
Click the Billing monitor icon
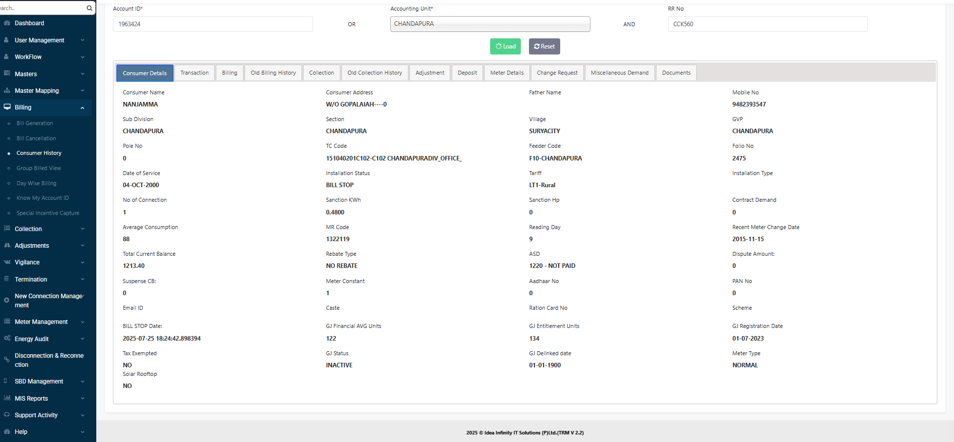(7, 107)
